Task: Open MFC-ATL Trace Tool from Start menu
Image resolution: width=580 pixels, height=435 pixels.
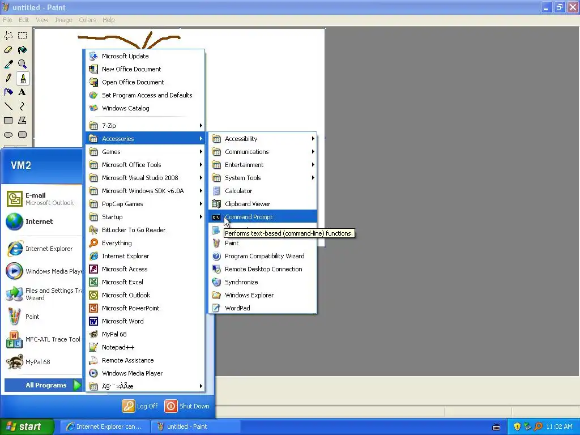Action: [x=43, y=340]
